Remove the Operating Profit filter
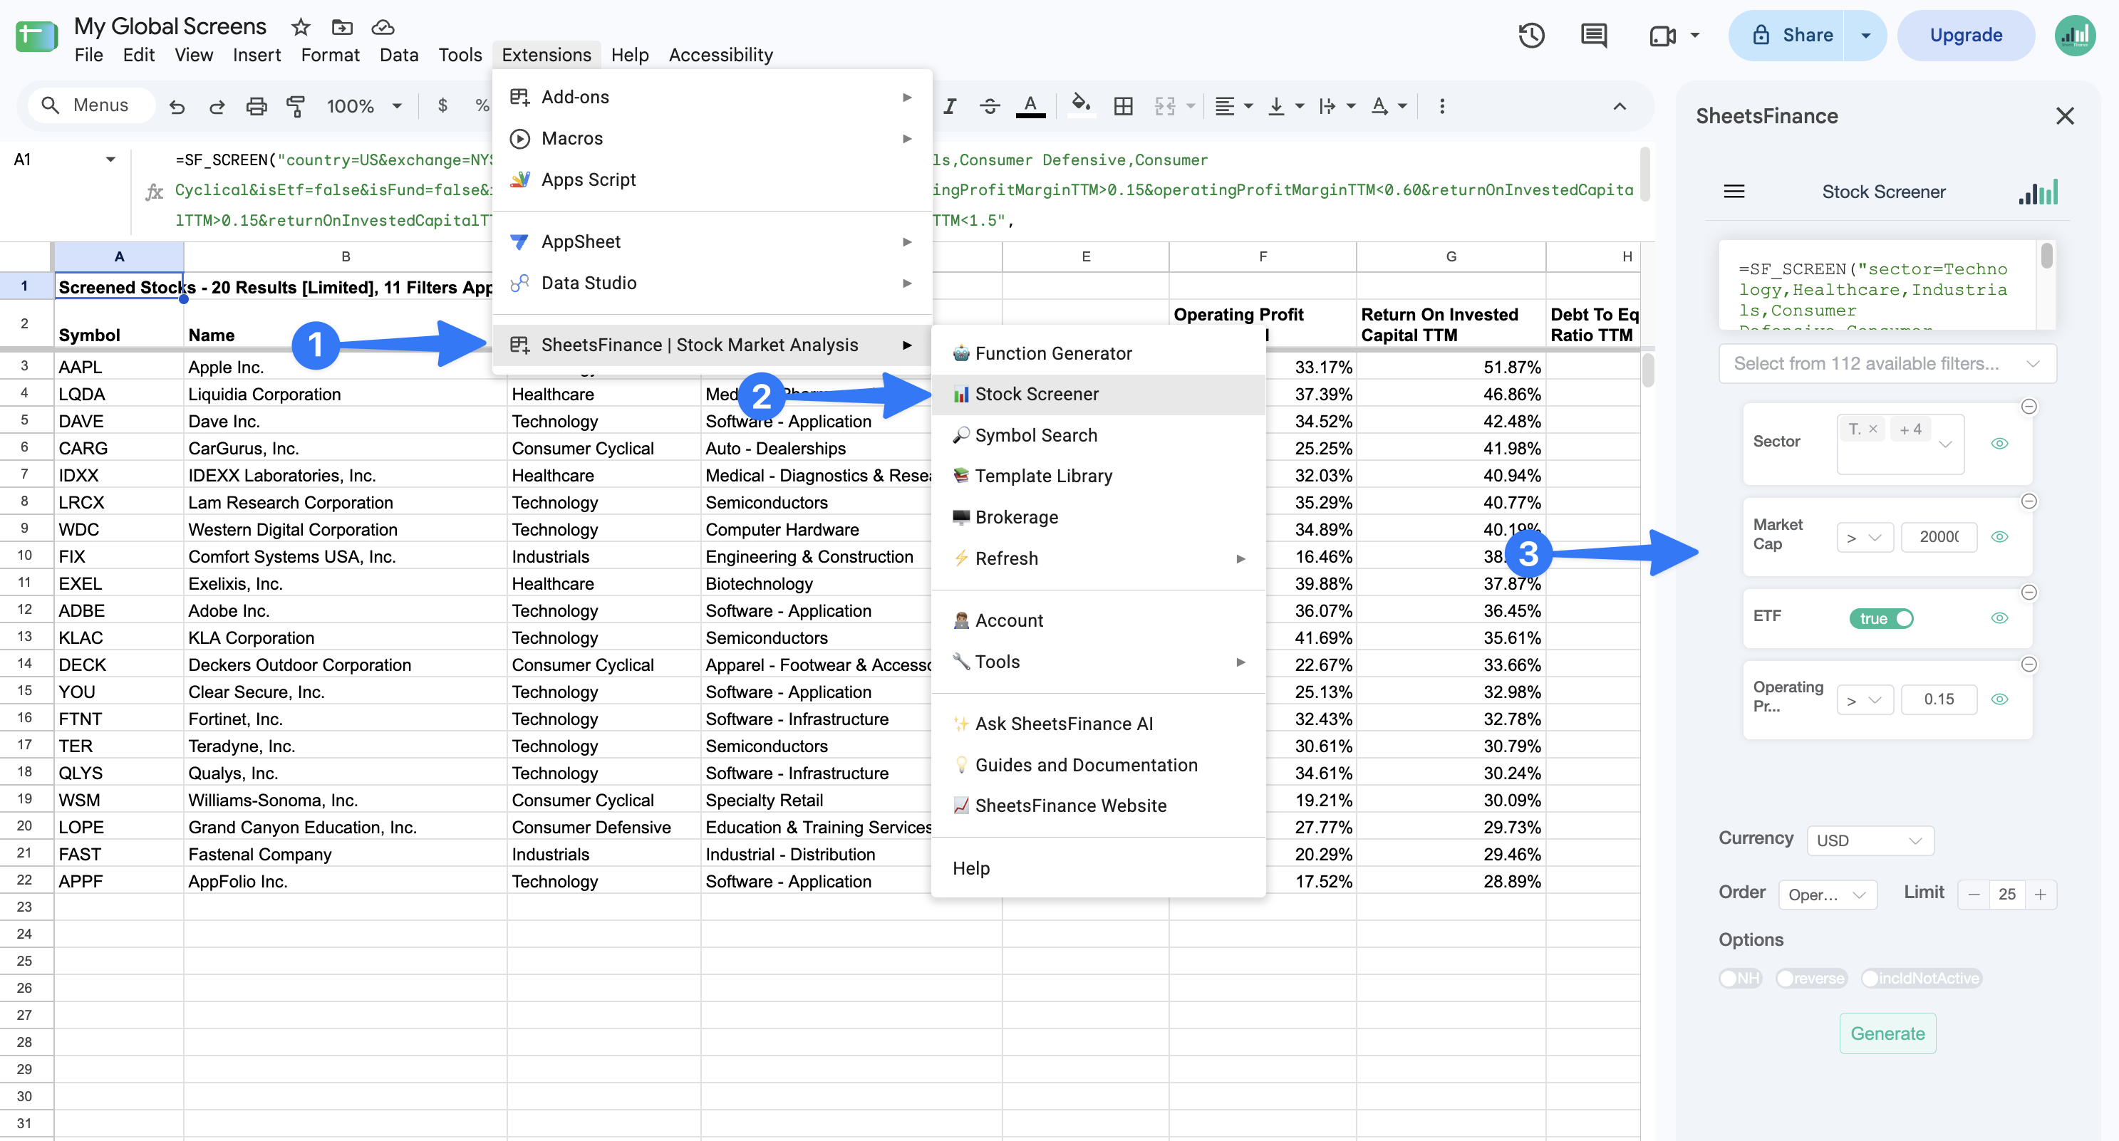This screenshot has width=2119, height=1141. [x=2029, y=665]
